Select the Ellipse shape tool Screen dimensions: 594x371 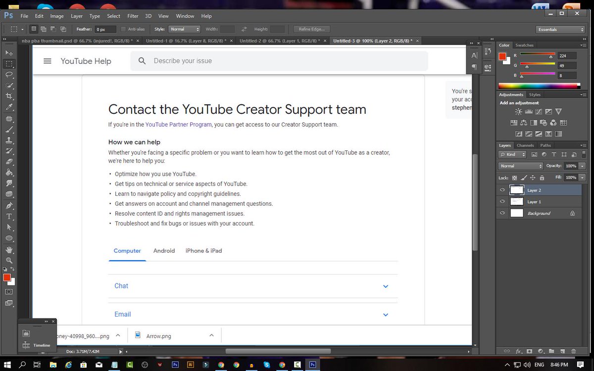[9, 238]
